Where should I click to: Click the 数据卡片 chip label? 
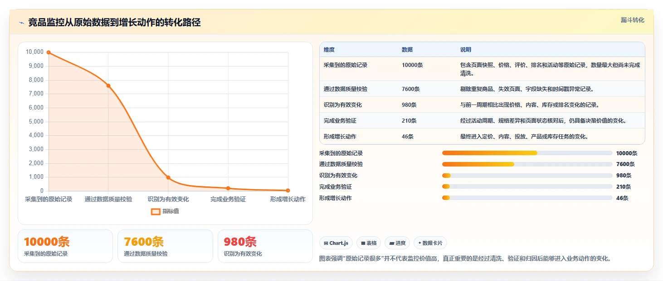click(x=432, y=243)
